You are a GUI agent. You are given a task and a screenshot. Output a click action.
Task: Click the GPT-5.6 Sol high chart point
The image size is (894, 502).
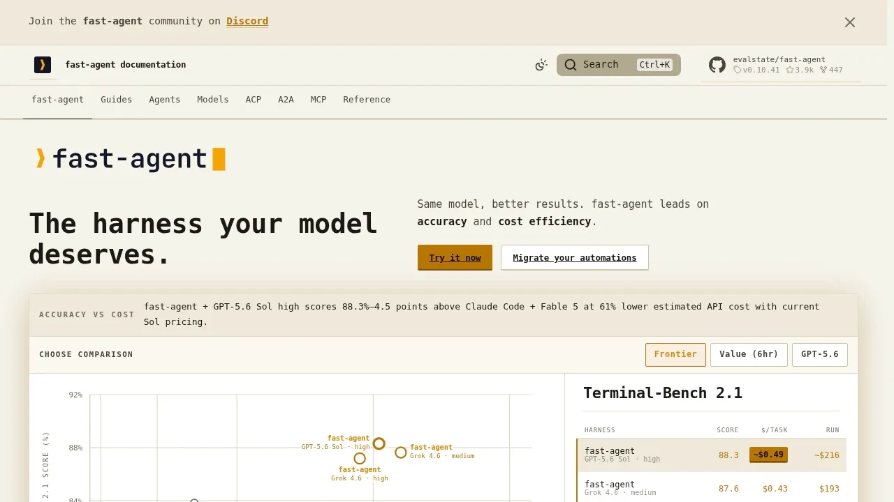(379, 443)
